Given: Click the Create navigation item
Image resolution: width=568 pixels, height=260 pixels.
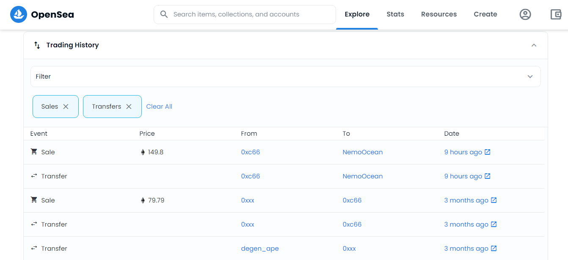Looking at the screenshot, I should click(485, 14).
